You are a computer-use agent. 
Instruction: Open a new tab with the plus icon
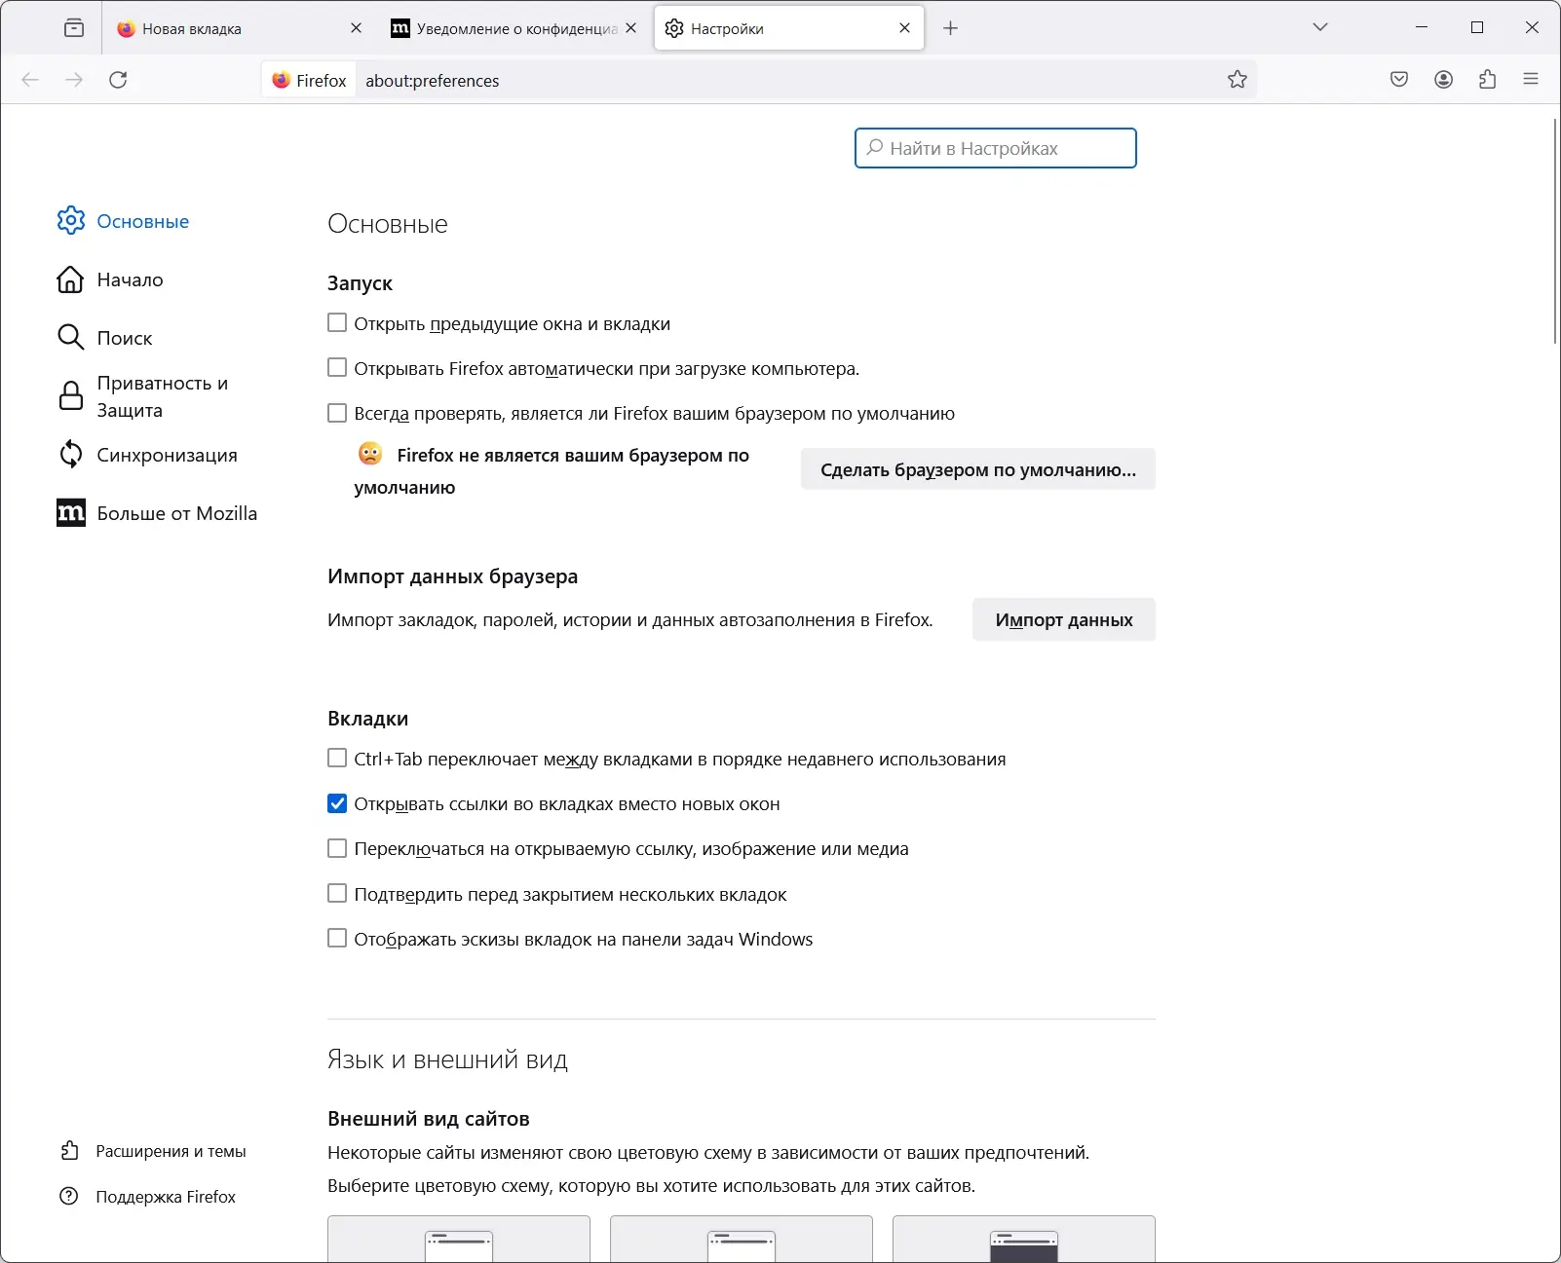[x=951, y=28]
